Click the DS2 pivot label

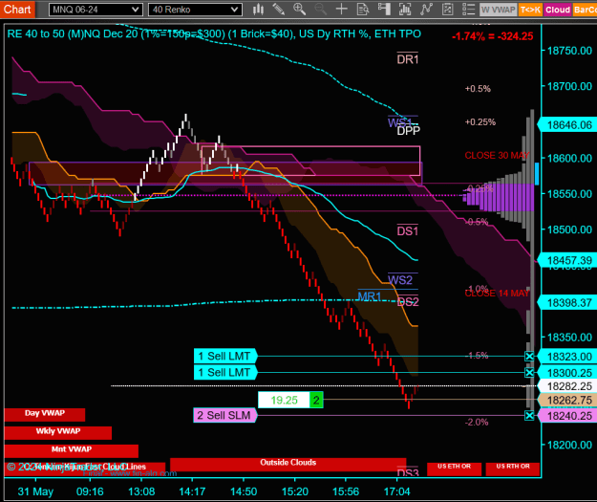click(x=408, y=302)
